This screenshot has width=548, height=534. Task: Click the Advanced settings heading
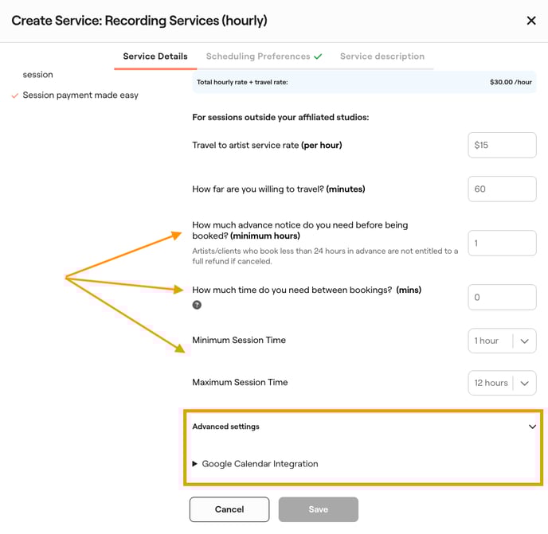[226, 427]
